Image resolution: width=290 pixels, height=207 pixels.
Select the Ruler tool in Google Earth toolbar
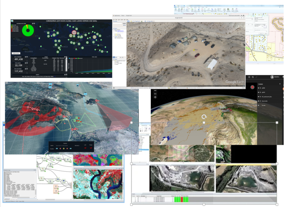point(145,21)
